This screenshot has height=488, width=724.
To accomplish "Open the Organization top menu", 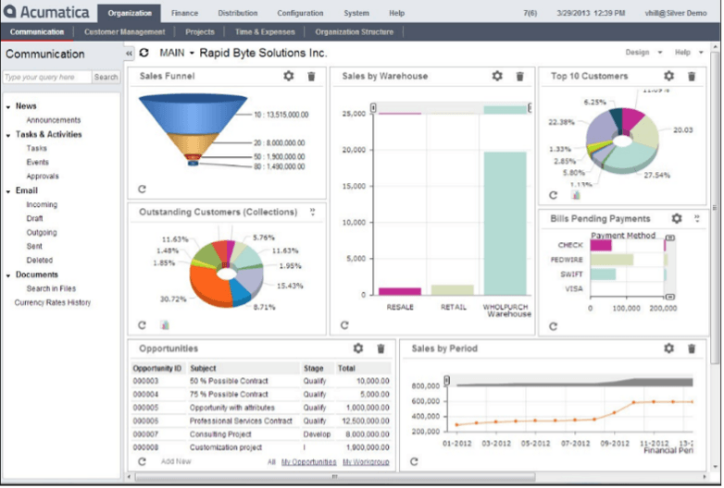I will 130,13.
